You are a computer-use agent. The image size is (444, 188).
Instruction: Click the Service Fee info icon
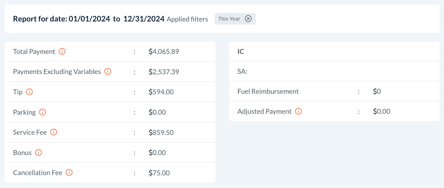point(54,132)
